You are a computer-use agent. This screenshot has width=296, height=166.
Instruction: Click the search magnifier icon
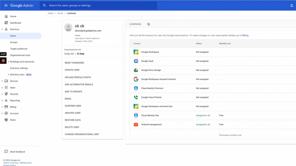tap(44, 5)
